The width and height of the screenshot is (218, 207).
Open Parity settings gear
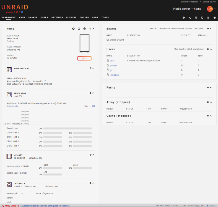click(x=208, y=87)
